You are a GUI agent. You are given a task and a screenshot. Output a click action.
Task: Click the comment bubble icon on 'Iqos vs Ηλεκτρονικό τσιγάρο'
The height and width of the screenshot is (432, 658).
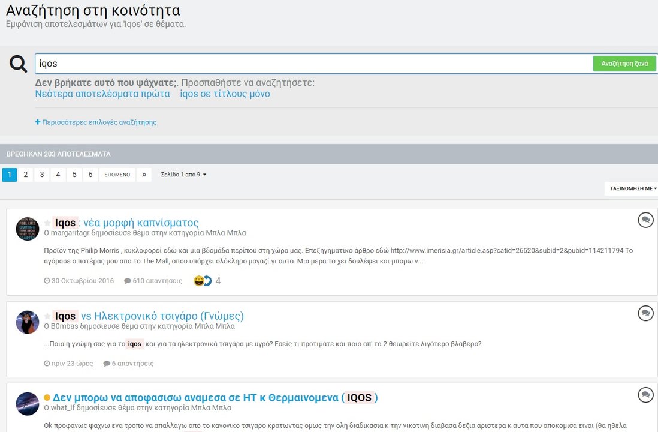point(645,313)
